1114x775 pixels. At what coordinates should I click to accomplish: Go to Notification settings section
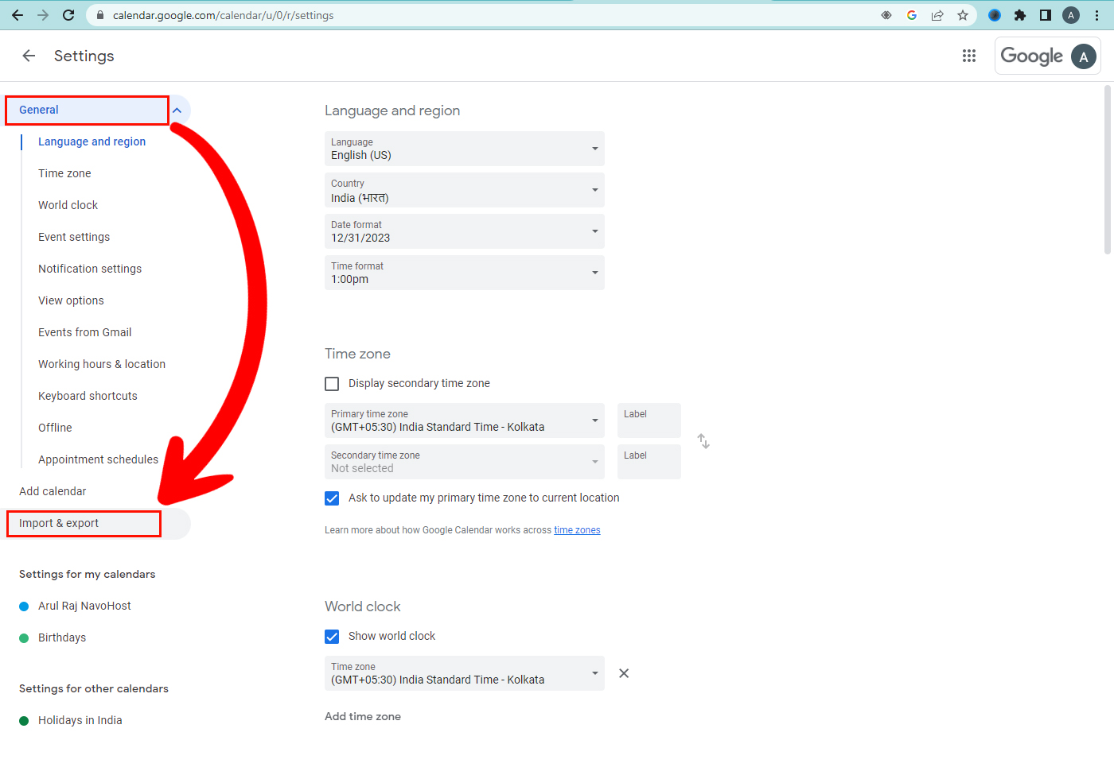(90, 269)
